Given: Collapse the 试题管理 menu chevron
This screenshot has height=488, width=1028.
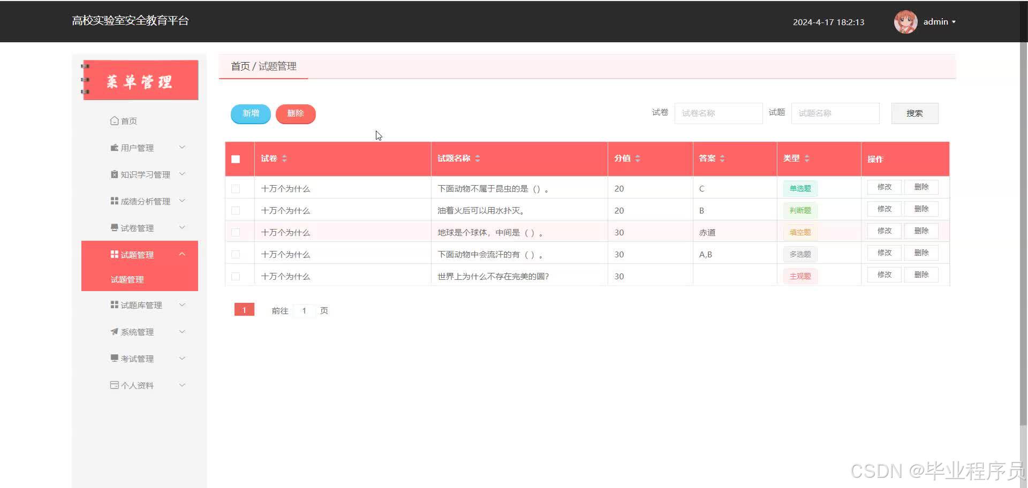Looking at the screenshot, I should coord(182,254).
